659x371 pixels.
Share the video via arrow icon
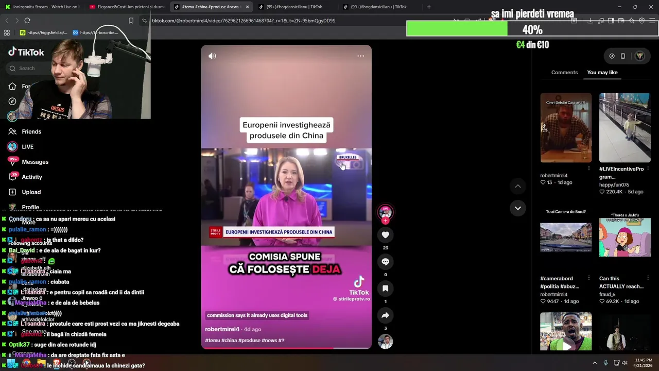385,315
